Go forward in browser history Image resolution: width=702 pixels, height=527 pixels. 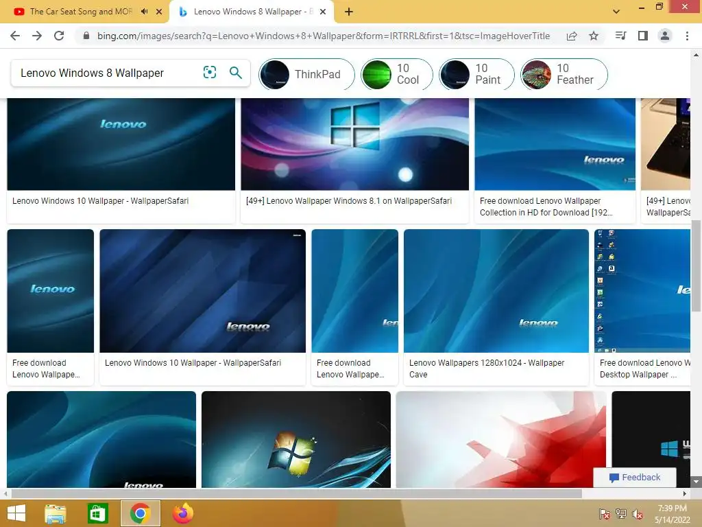tap(37, 36)
